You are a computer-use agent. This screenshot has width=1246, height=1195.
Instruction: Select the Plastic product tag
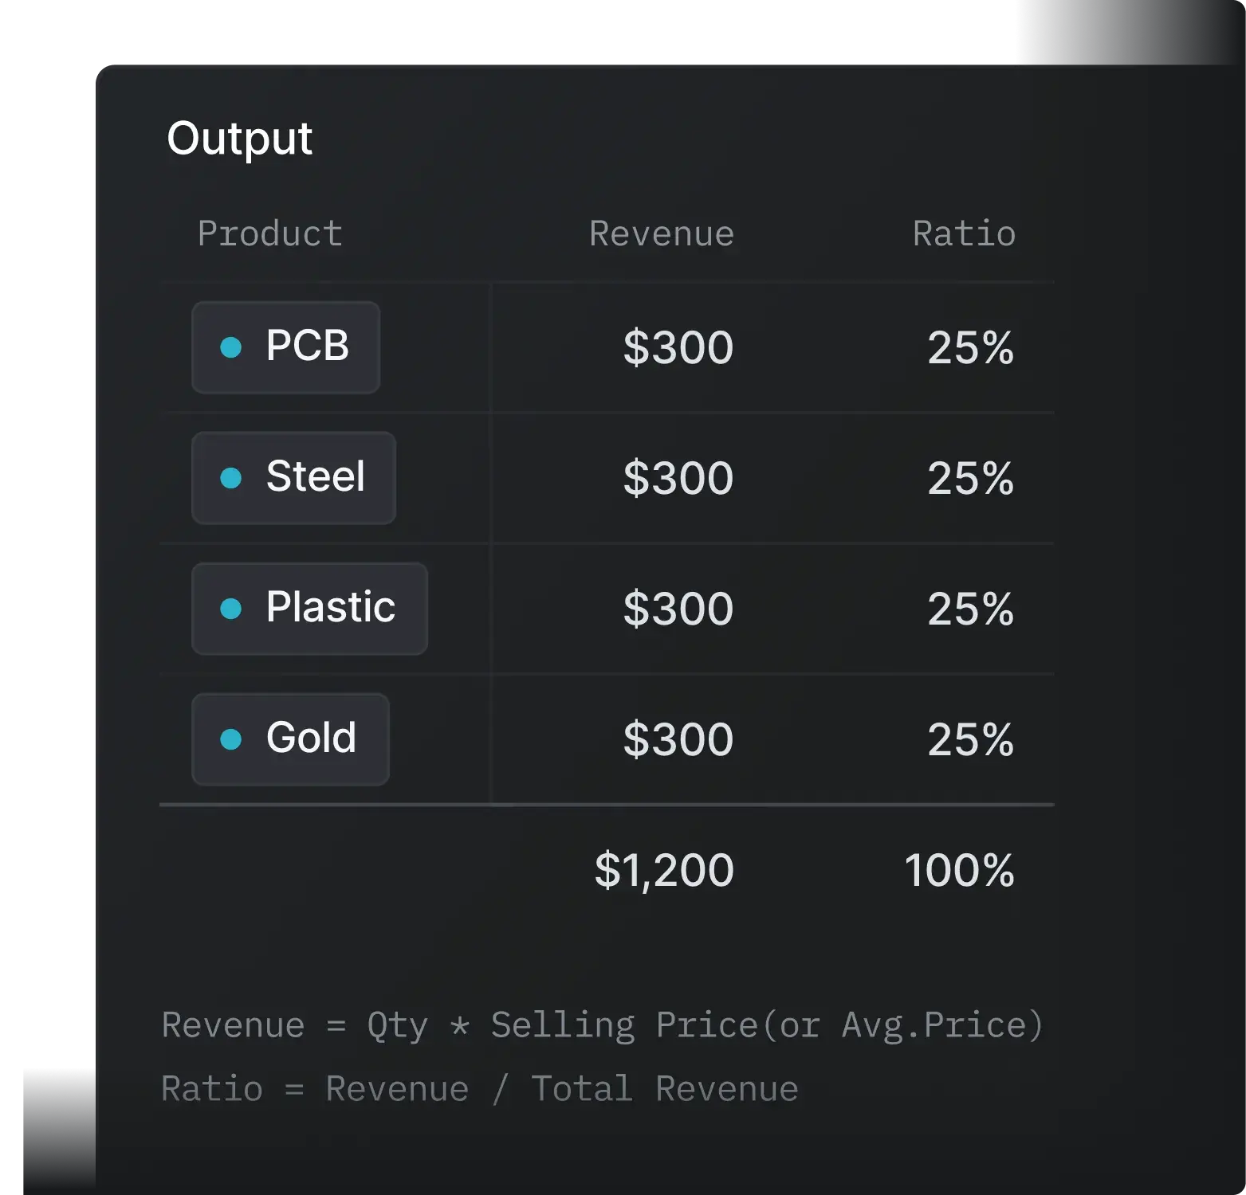tap(310, 609)
